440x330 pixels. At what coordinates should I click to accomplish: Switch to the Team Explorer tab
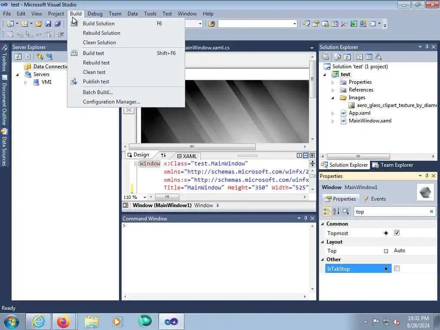click(x=393, y=165)
